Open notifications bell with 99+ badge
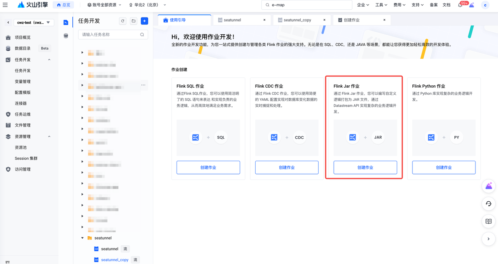 pos(461,5)
